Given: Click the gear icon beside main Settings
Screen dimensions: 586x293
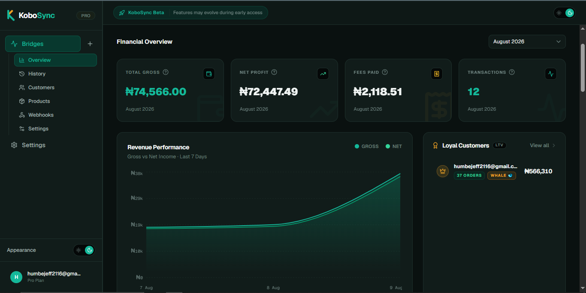Looking at the screenshot, I should (14, 145).
